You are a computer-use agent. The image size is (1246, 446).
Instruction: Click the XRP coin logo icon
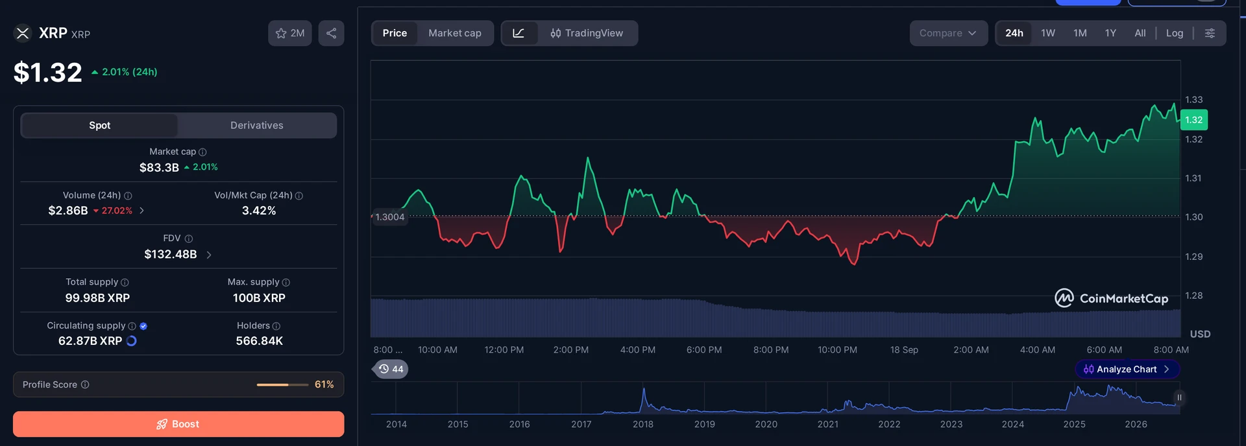[23, 33]
